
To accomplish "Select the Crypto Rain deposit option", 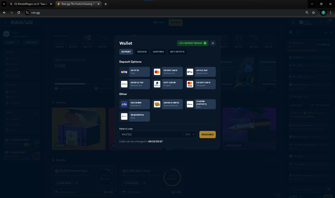I will pos(135,72).
